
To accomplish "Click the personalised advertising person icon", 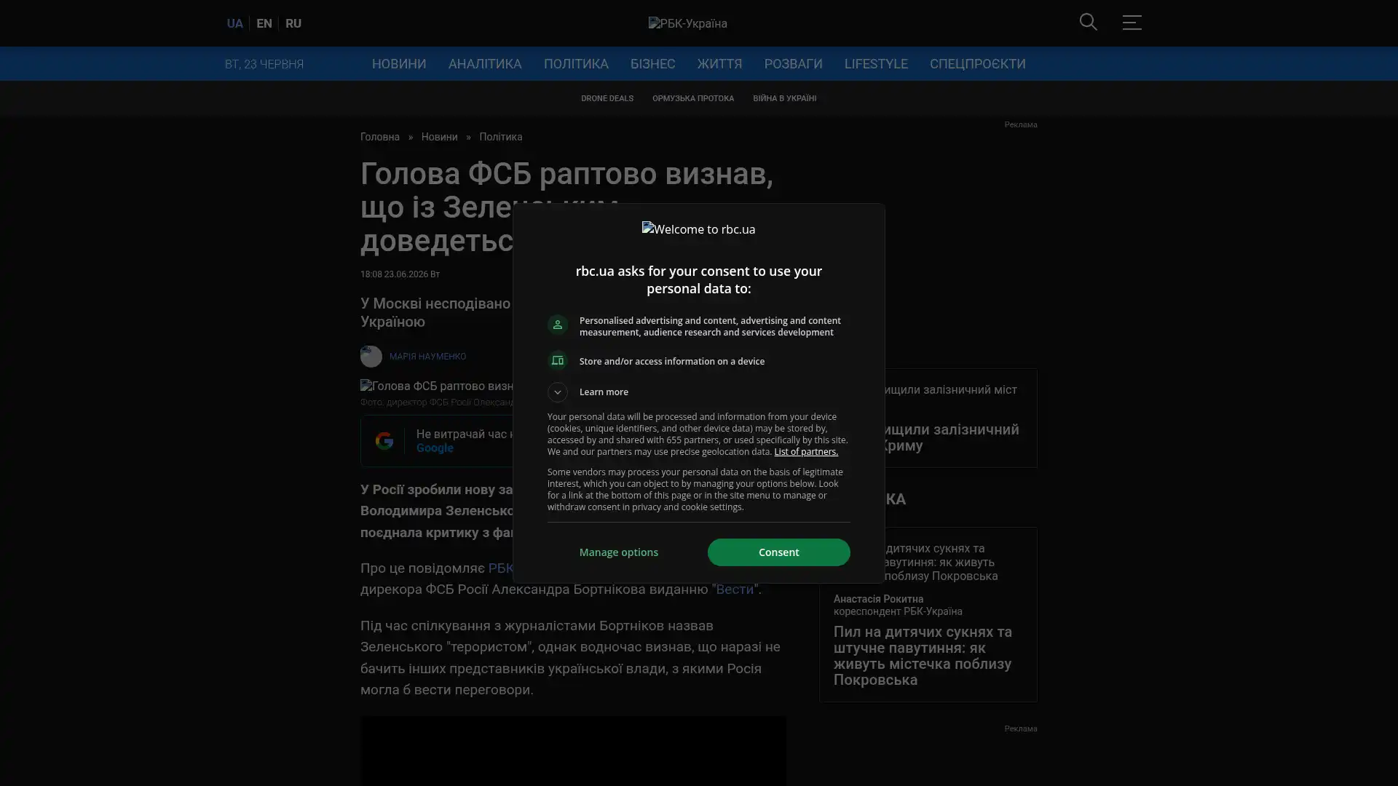I will click(x=558, y=325).
